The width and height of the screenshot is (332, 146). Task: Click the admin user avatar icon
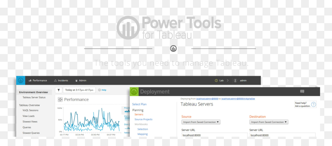(235, 80)
